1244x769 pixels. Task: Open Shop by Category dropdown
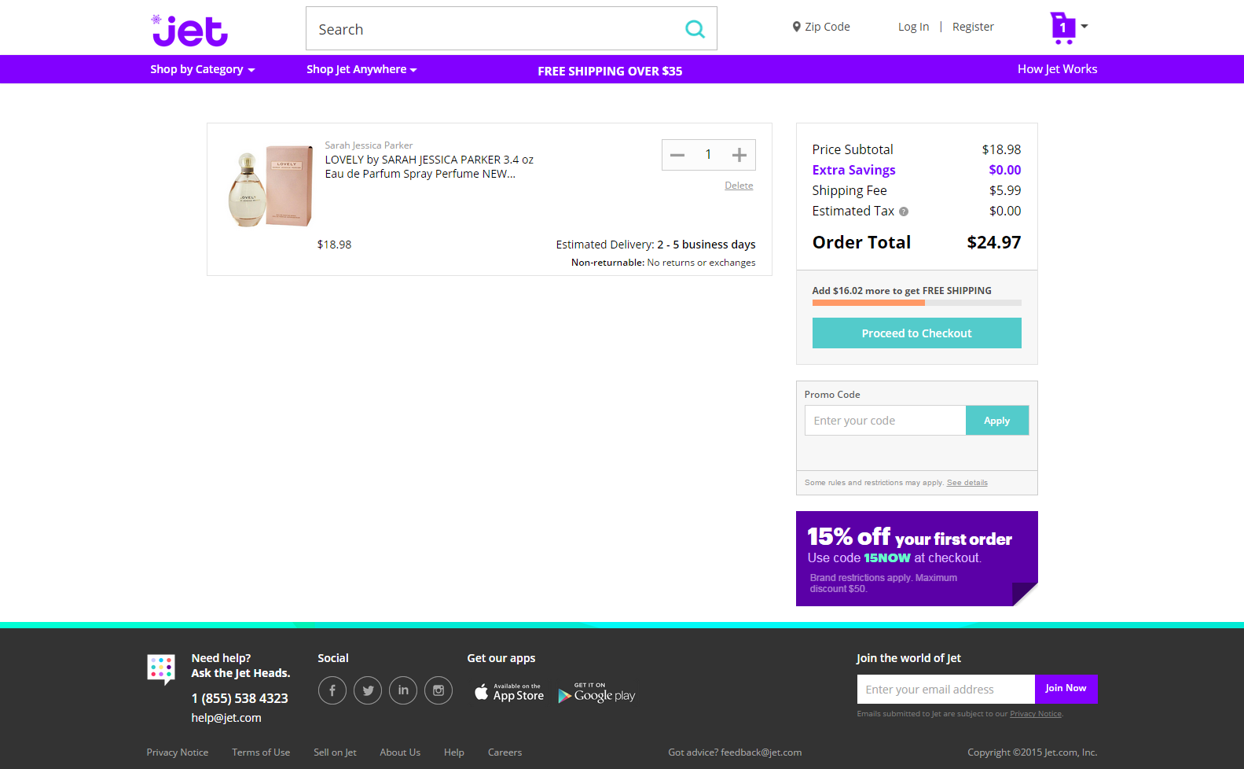coord(203,69)
